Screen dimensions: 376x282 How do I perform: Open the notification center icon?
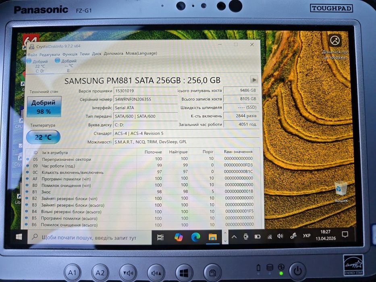pyautogui.click(x=345, y=234)
